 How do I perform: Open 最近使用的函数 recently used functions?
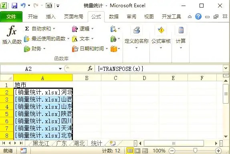(x=46, y=39)
